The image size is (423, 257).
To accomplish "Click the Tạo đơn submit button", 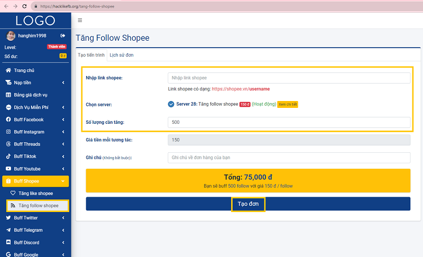I will (x=248, y=204).
